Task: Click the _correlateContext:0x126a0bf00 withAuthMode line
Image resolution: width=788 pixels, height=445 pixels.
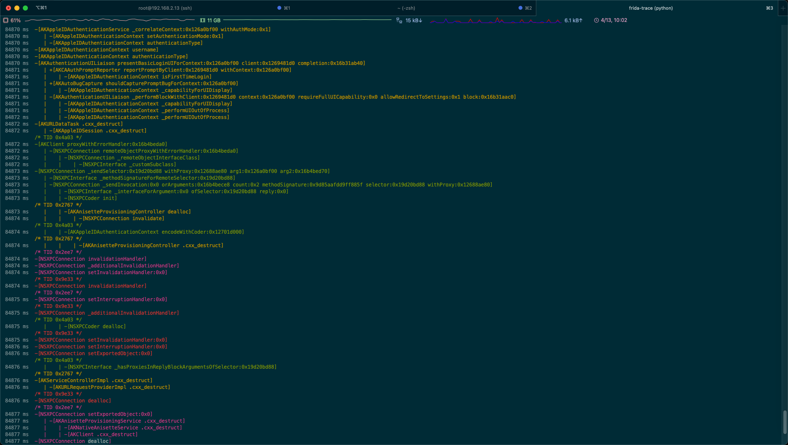Action: (x=152, y=30)
